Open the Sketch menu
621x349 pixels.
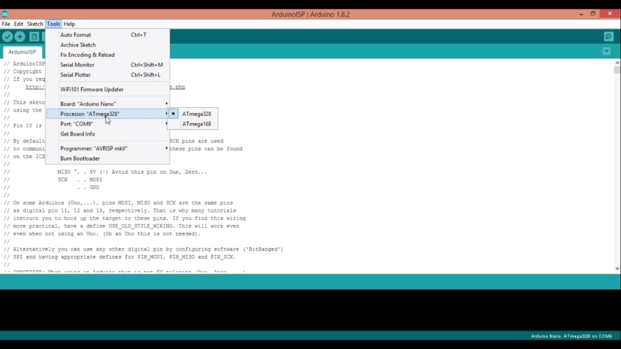point(35,24)
